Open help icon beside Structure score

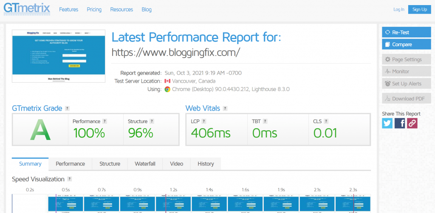tap(152, 121)
